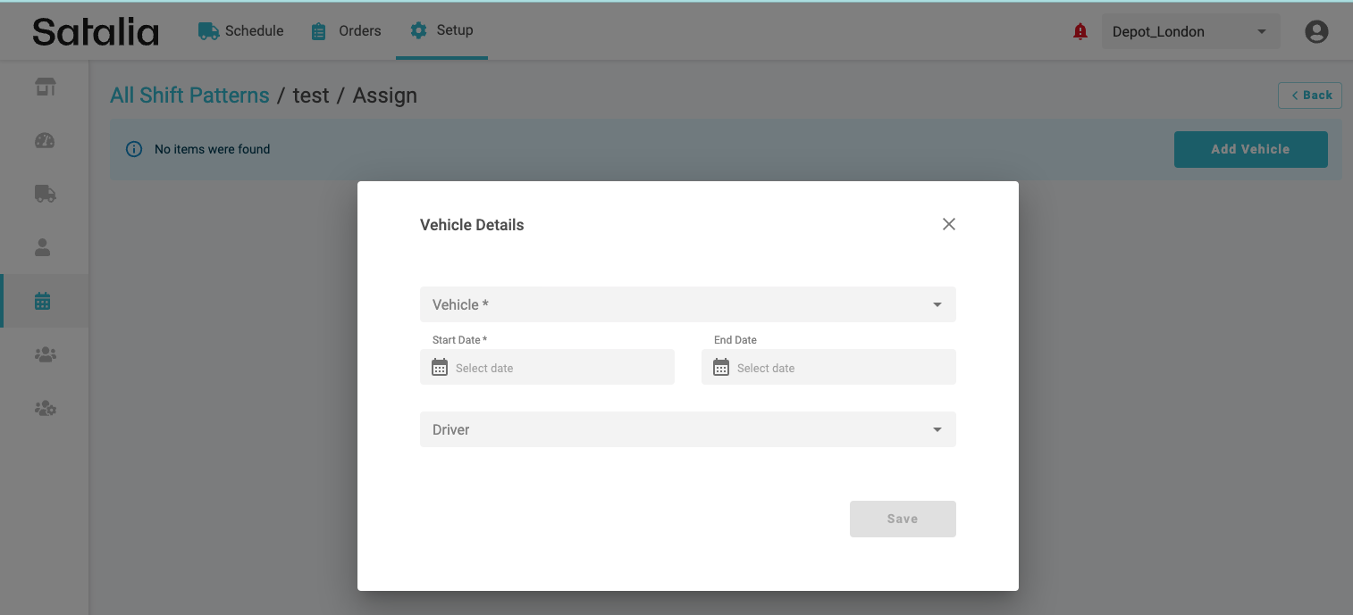Open the user account profile icon
This screenshot has height=615, width=1353.
pos(1315,32)
